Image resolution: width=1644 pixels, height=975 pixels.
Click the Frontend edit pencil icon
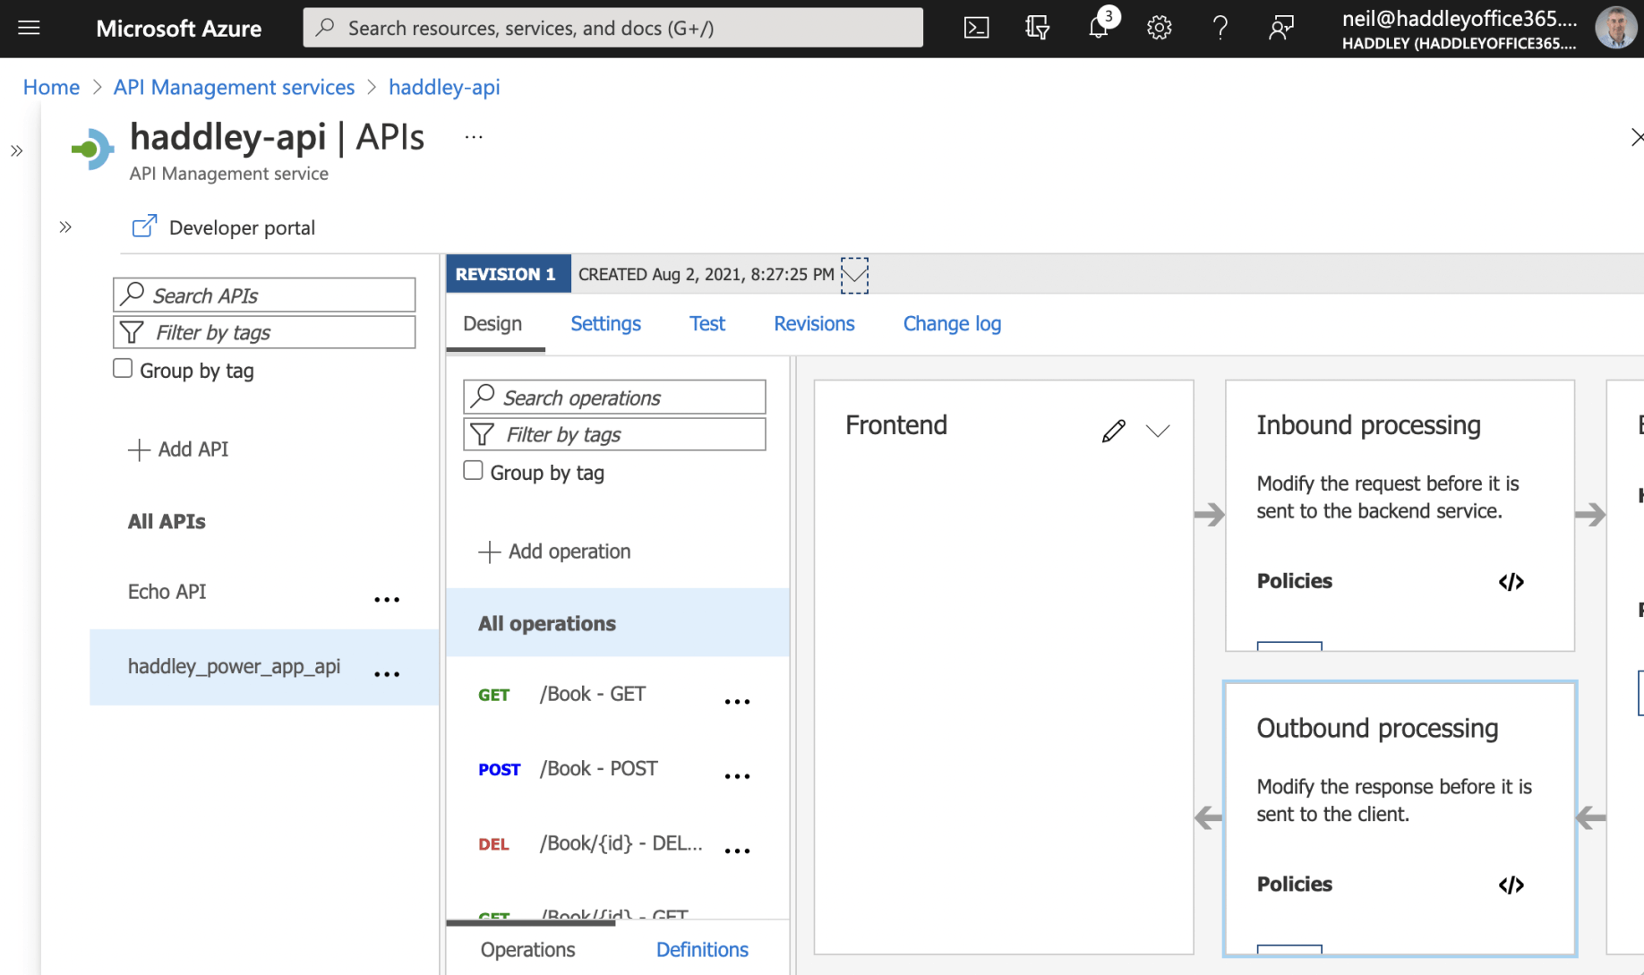1113,431
